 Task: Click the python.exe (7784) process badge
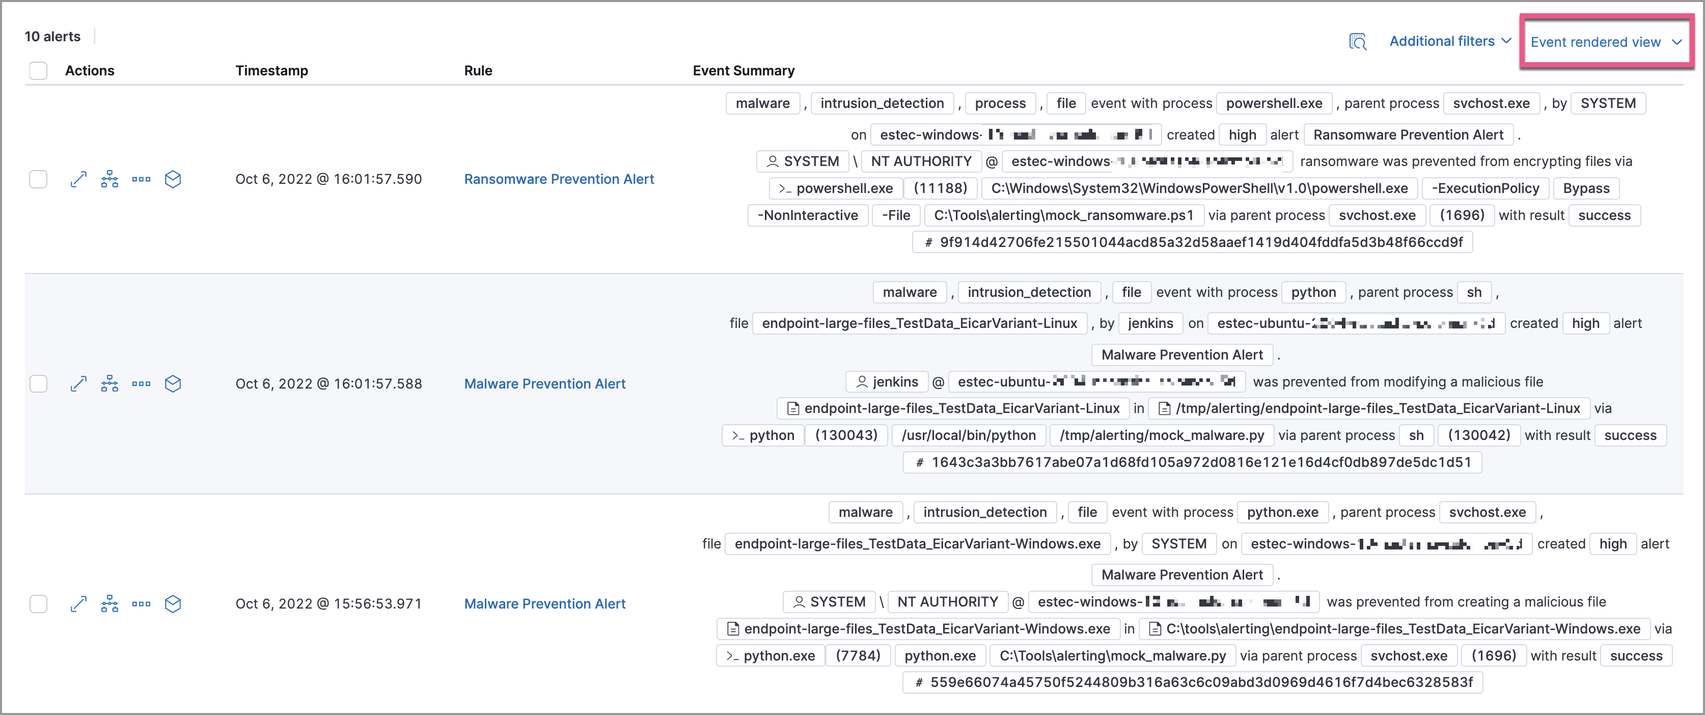pos(771,656)
